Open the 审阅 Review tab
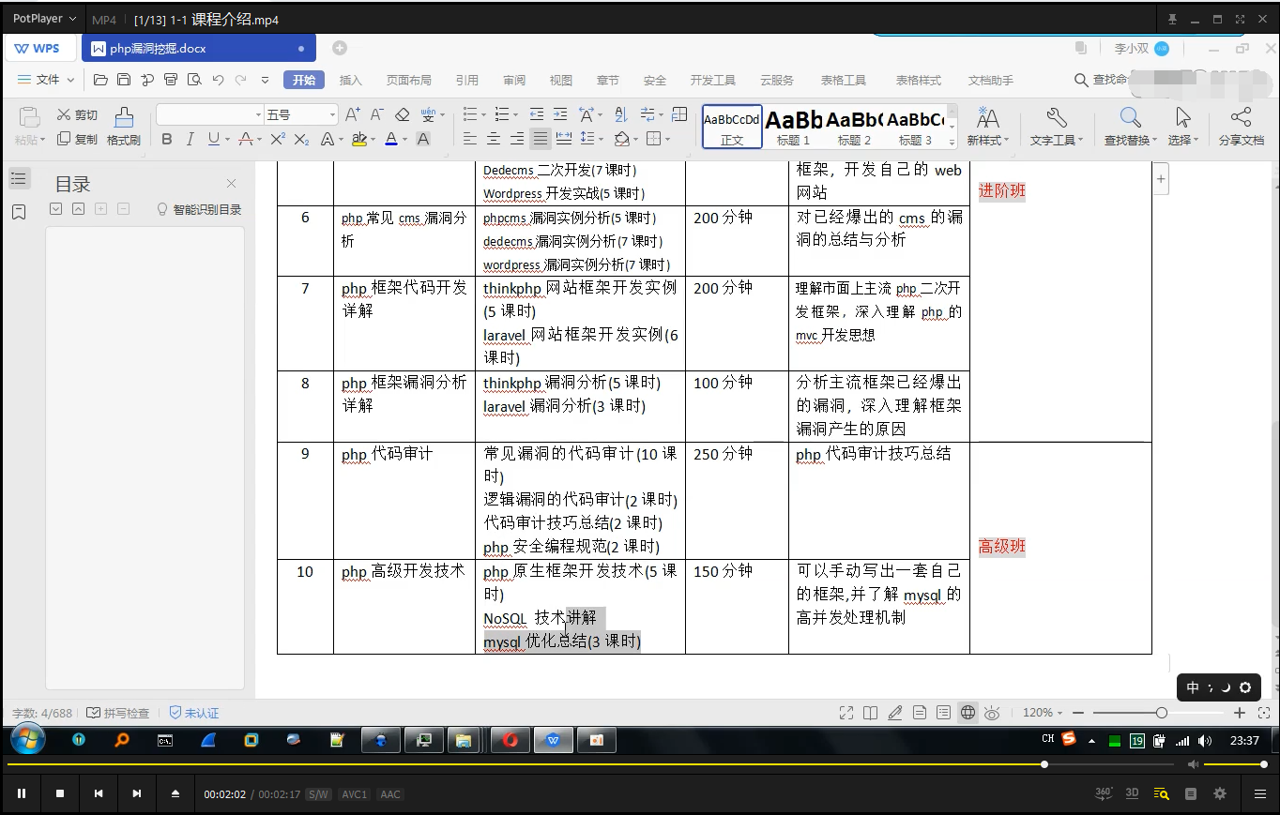Viewport: 1280px width, 815px height. pyautogui.click(x=514, y=80)
